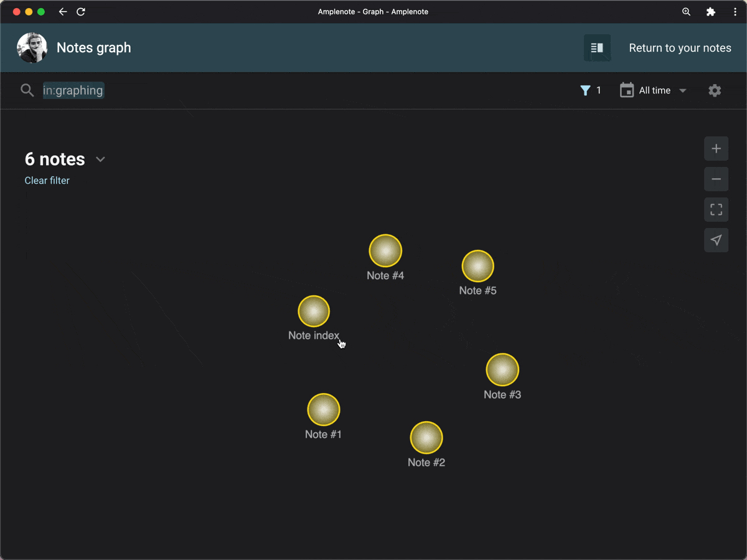Zoom out the graph with minus button
This screenshot has height=560, width=747.
click(716, 179)
